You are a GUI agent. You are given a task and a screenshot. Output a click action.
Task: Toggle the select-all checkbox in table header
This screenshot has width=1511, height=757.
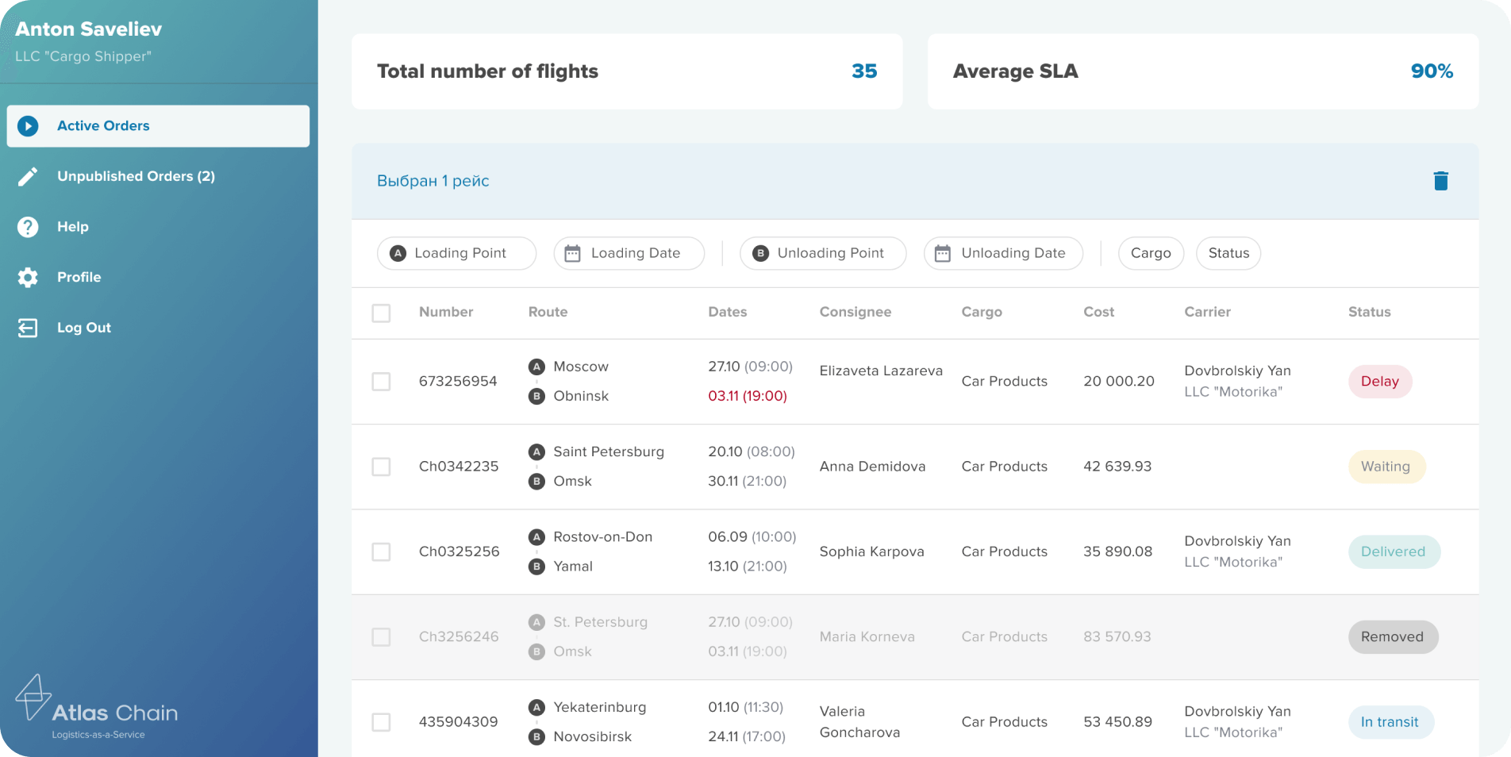(x=381, y=313)
